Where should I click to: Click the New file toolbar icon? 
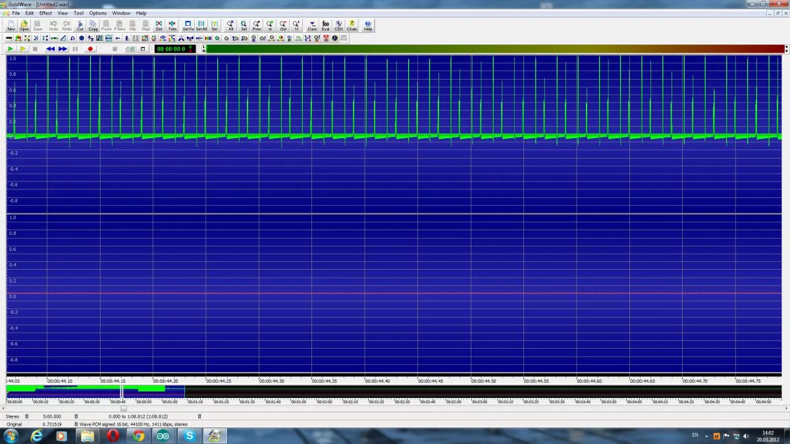(11, 26)
